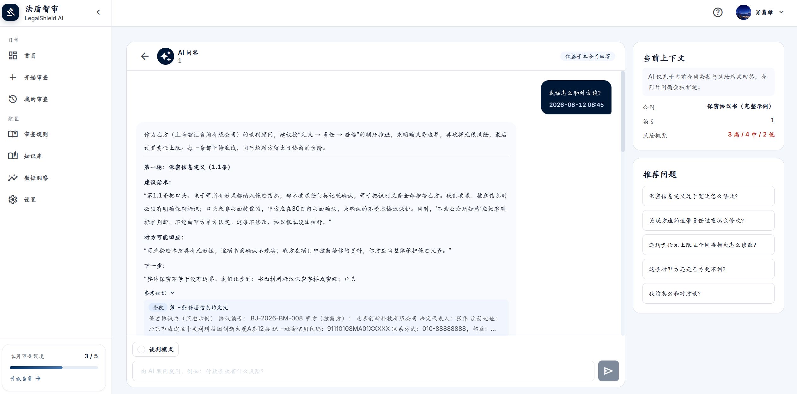
Task: Focus the 向 AI 顾问提问 input field
Action: tap(363, 371)
